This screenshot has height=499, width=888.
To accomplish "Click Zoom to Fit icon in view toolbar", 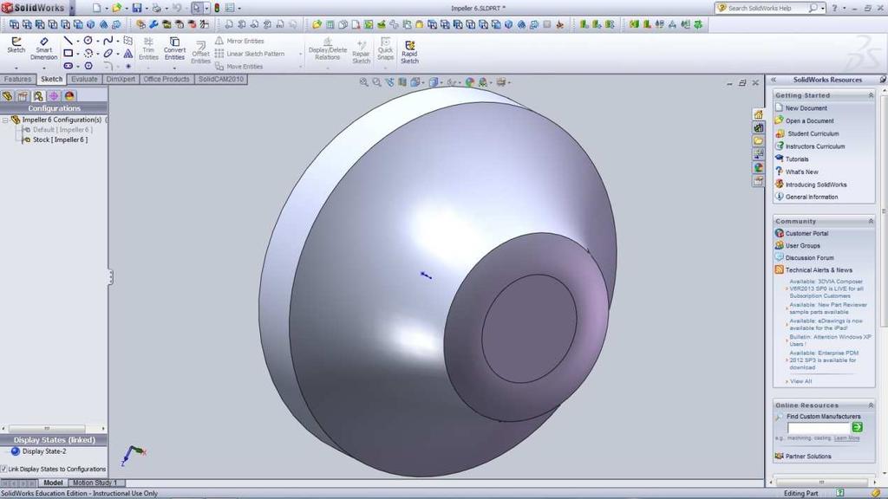I will pos(363,82).
